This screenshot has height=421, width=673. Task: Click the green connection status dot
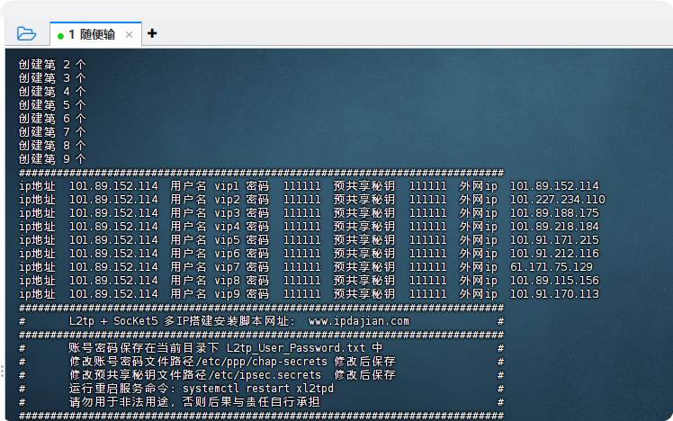[x=60, y=35]
